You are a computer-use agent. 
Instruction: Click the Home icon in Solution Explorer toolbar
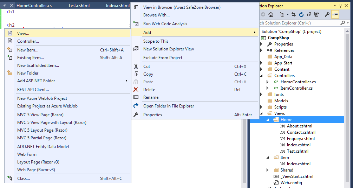(270, 15)
